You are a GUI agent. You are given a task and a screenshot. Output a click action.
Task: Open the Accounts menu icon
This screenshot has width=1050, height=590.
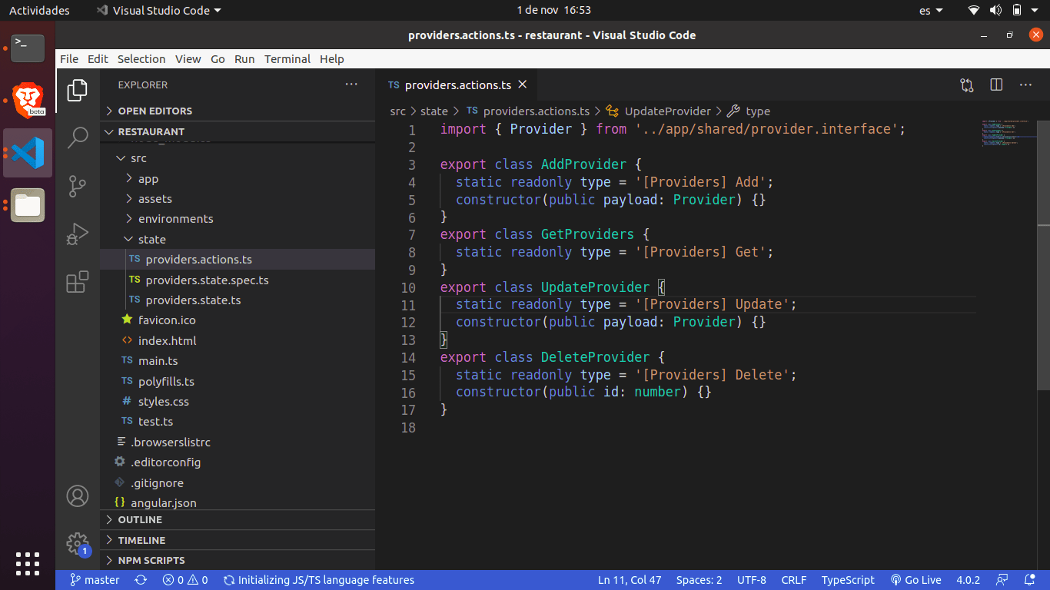78,496
